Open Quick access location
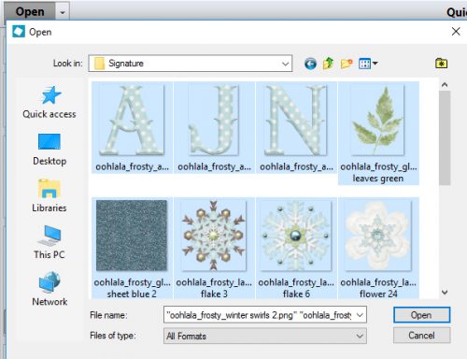The width and height of the screenshot is (467, 359). click(x=50, y=102)
